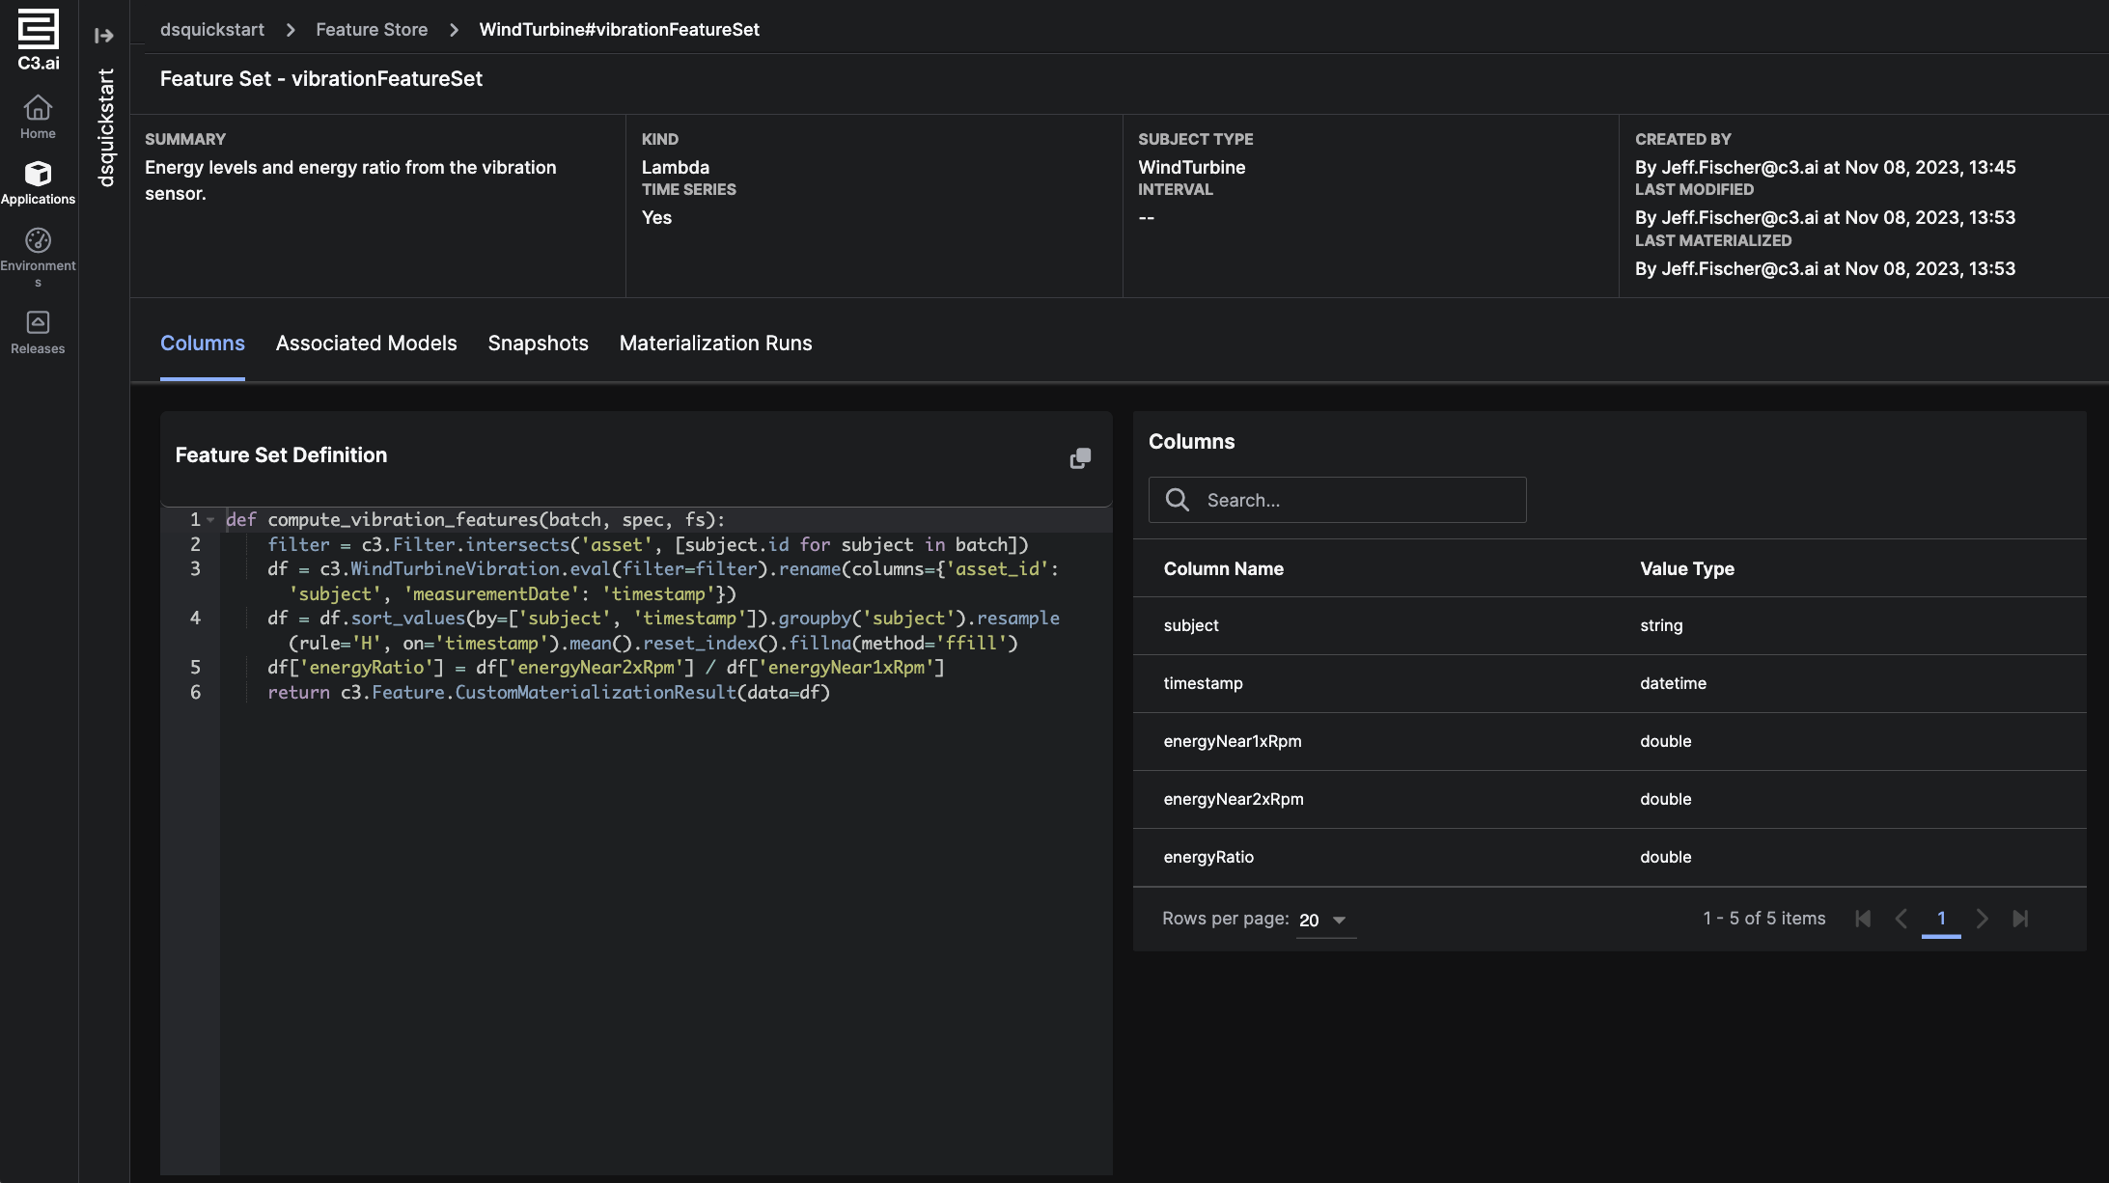Screen dimensions: 2109x1183
Task: Switch to Snapshots tab
Action: coord(539,344)
